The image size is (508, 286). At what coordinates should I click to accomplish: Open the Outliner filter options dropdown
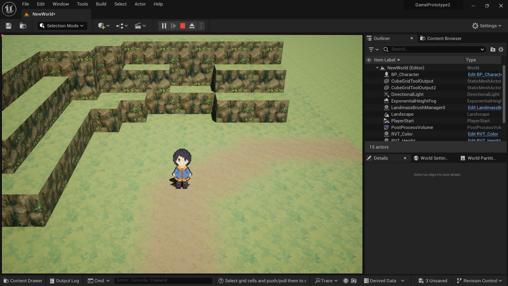[x=374, y=50]
